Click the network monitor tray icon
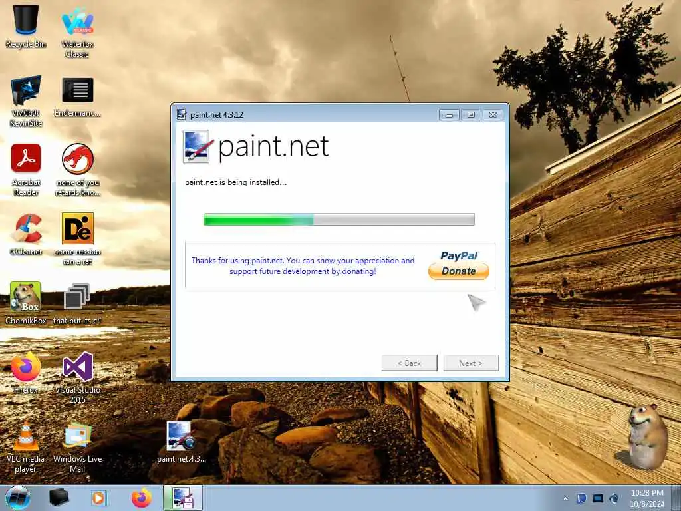The height and width of the screenshot is (511, 681). coord(598,498)
